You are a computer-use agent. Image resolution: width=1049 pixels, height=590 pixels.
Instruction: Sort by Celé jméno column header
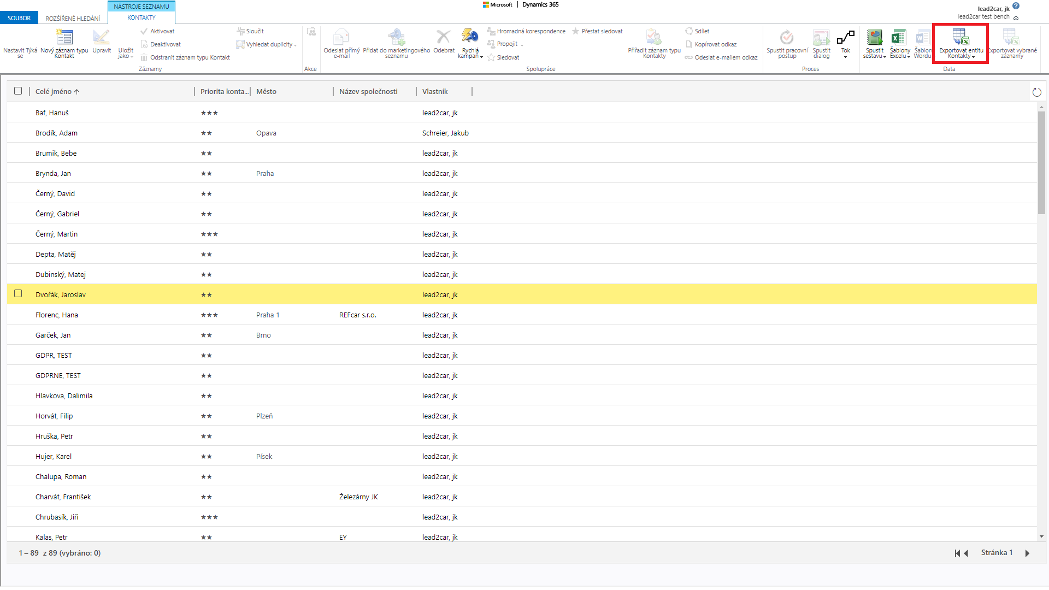54,91
